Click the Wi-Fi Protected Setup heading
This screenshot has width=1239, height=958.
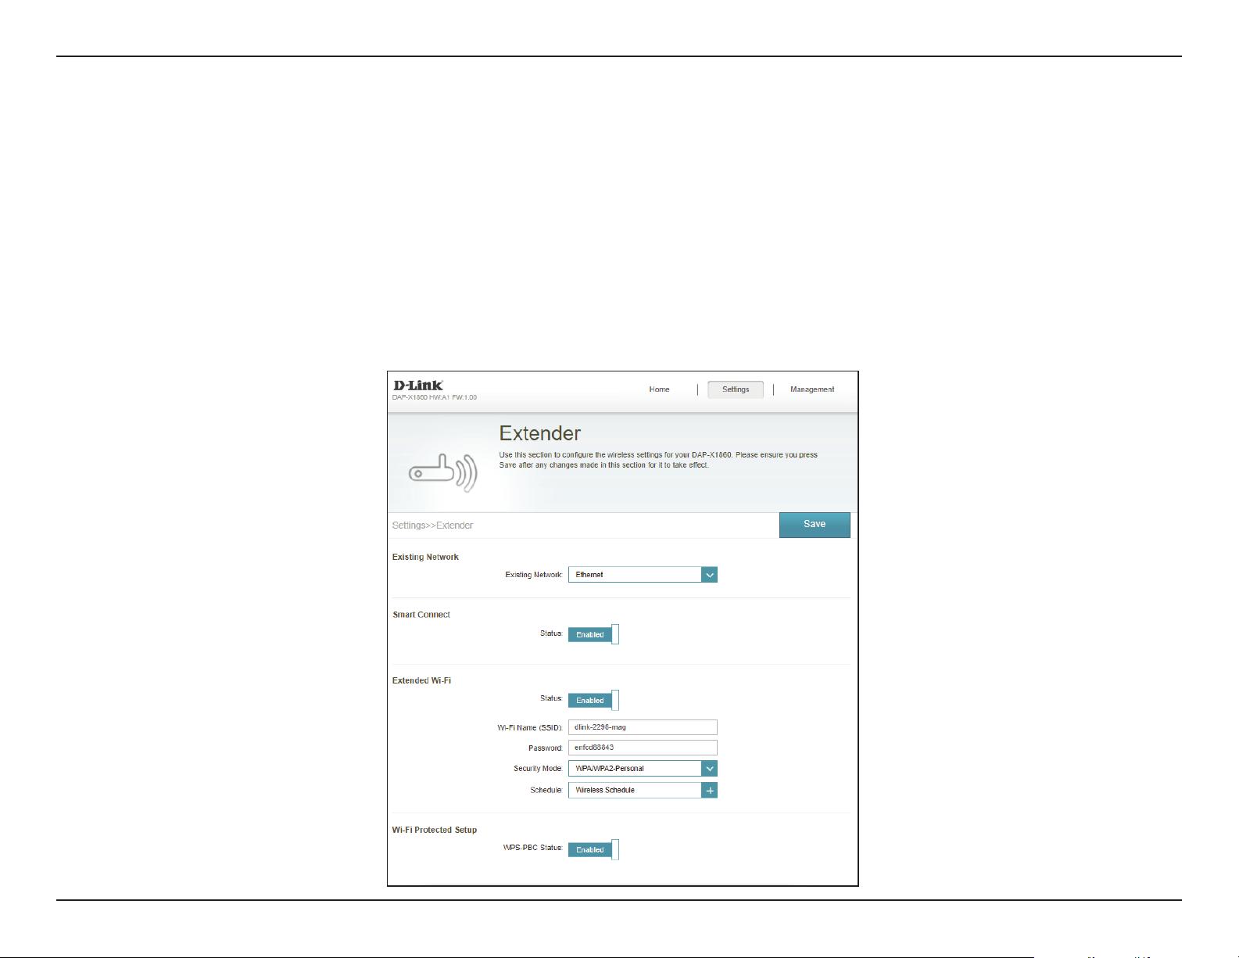click(x=434, y=830)
